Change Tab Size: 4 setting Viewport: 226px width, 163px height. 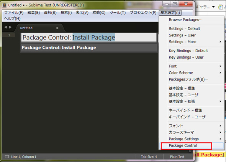(149, 156)
